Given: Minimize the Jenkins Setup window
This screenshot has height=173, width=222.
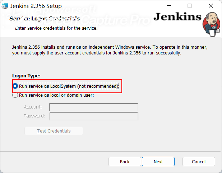Looking at the screenshot, I should (169, 6).
